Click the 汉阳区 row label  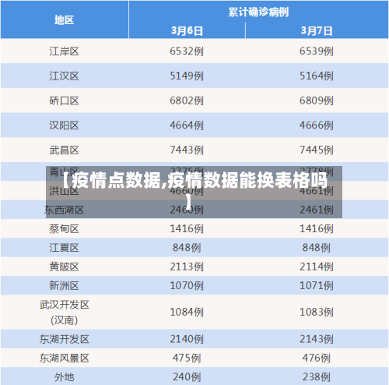click(x=64, y=125)
